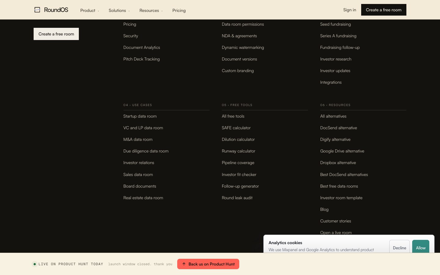Open the Pricing link in the footer list
440x275 pixels.
(x=130, y=24)
